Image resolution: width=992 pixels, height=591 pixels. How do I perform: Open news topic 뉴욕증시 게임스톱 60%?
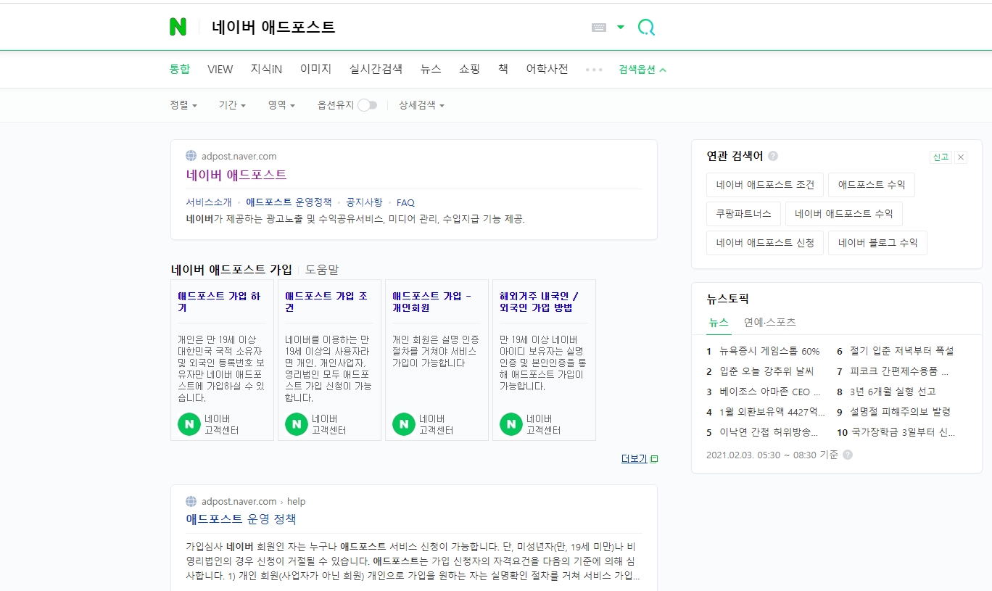click(769, 351)
